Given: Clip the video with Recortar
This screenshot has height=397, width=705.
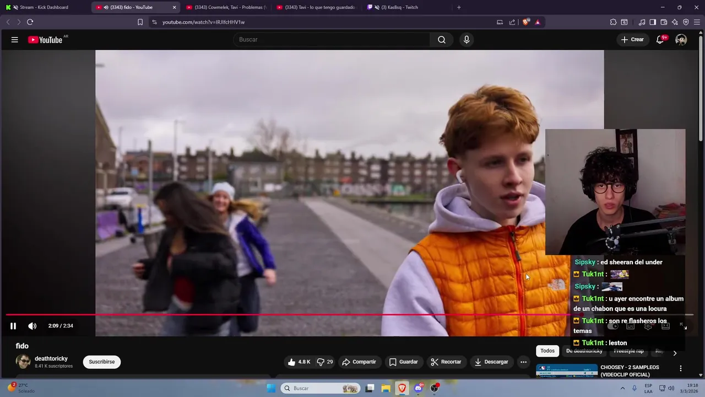Looking at the screenshot, I should 446,362.
